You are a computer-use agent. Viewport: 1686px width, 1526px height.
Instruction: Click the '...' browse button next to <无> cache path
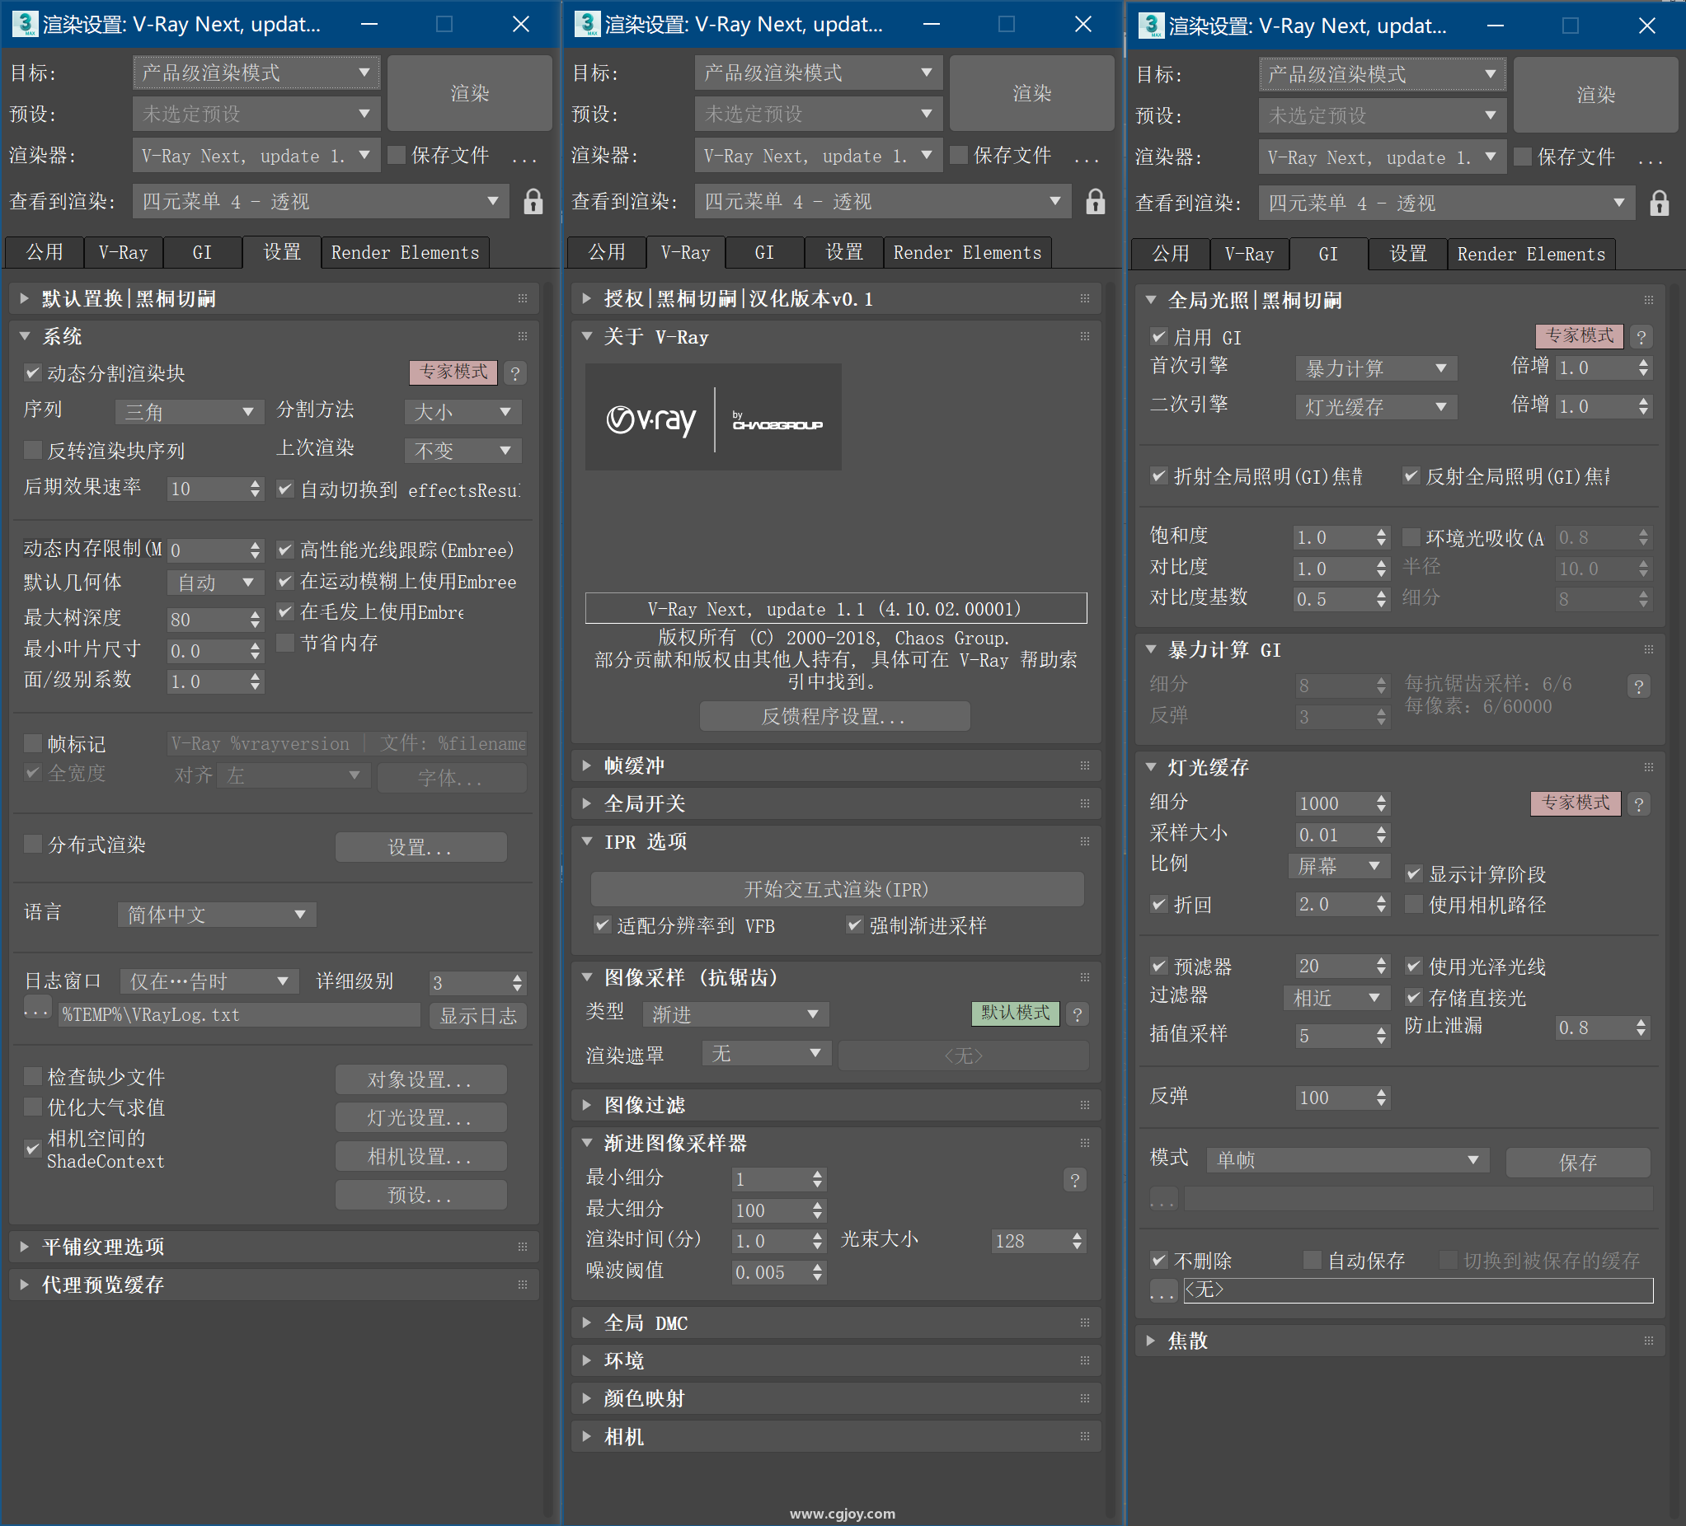pos(1163,1290)
